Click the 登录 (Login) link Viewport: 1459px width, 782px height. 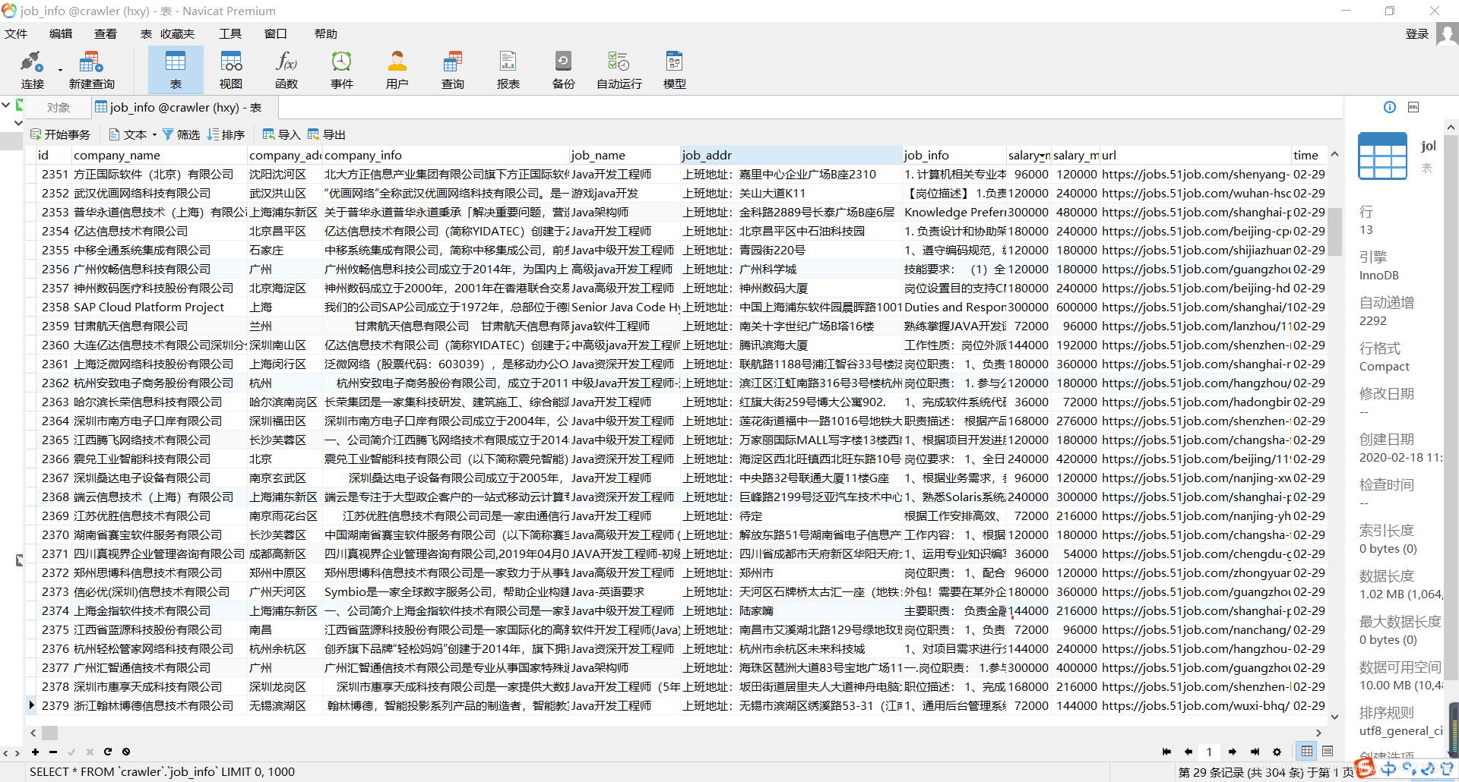pos(1417,33)
